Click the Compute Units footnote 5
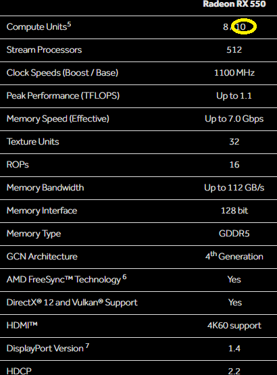277x375 pixels. click(x=69, y=24)
